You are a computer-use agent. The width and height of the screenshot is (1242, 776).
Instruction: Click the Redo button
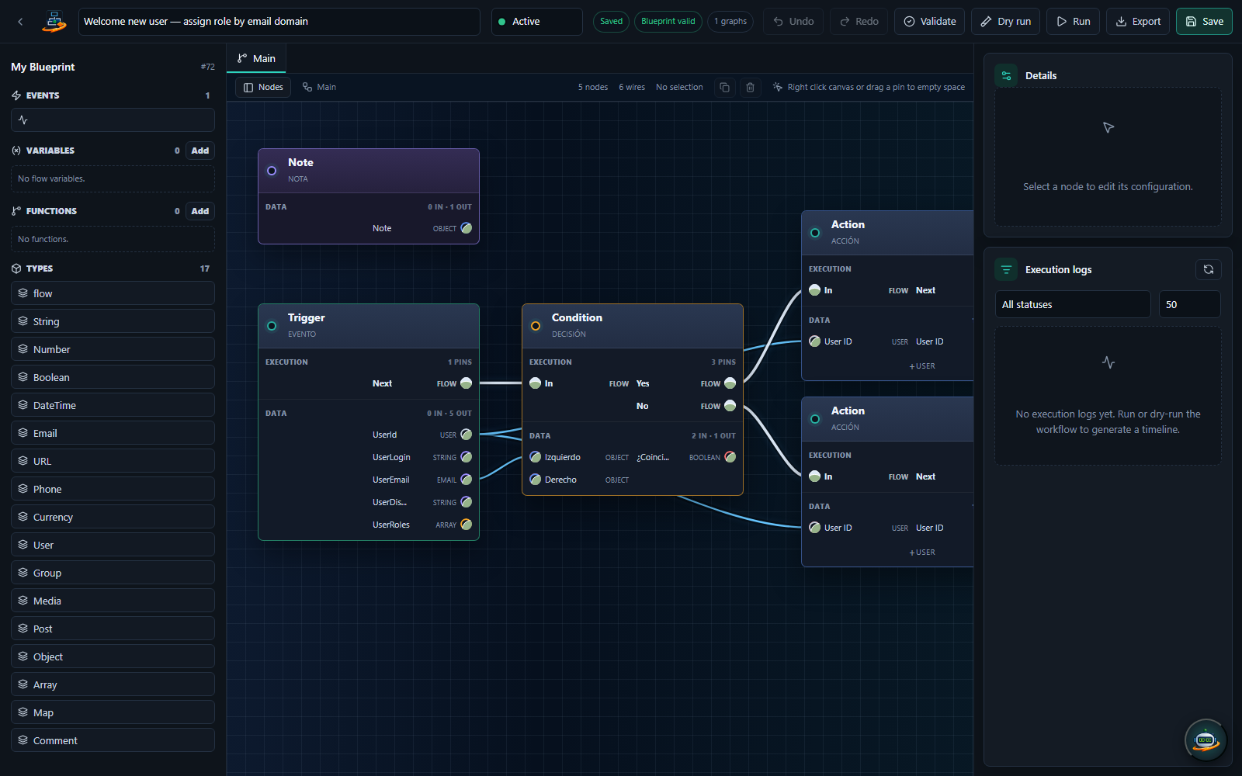(859, 22)
